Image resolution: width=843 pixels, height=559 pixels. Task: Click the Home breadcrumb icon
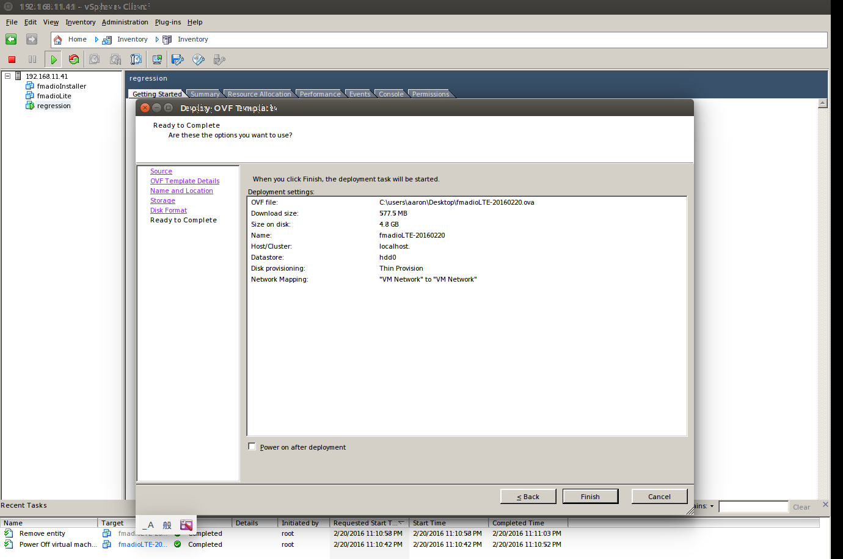tap(55, 39)
